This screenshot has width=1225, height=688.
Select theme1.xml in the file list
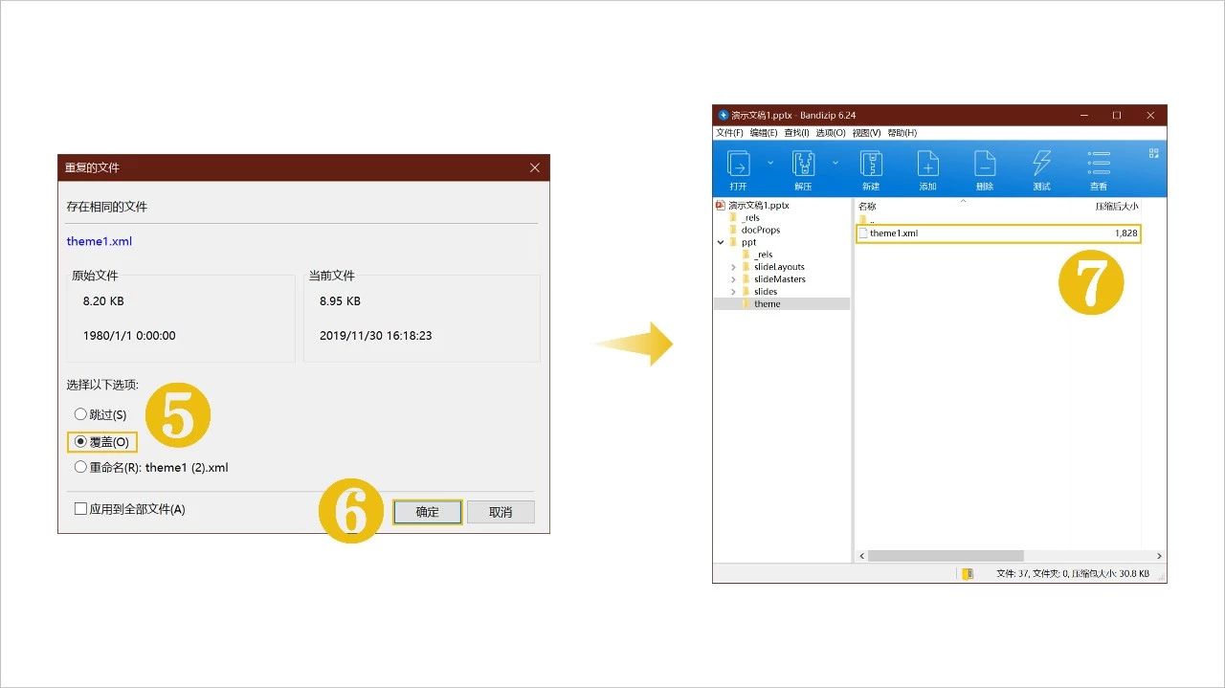pos(998,233)
